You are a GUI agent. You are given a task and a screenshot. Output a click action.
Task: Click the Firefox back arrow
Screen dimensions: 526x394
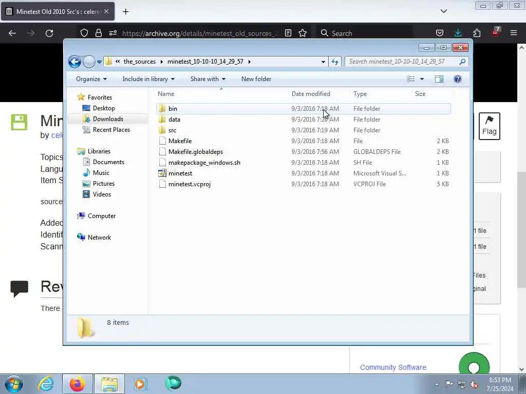(12, 33)
